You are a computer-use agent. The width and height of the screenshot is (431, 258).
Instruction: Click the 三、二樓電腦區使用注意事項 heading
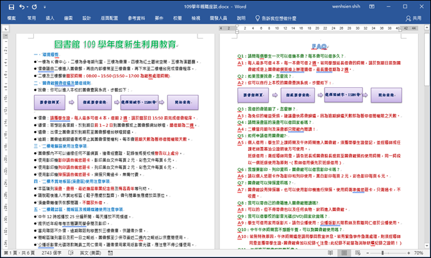tap(60, 146)
